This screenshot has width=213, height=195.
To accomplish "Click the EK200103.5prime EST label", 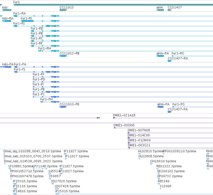I will pos(171,172).
